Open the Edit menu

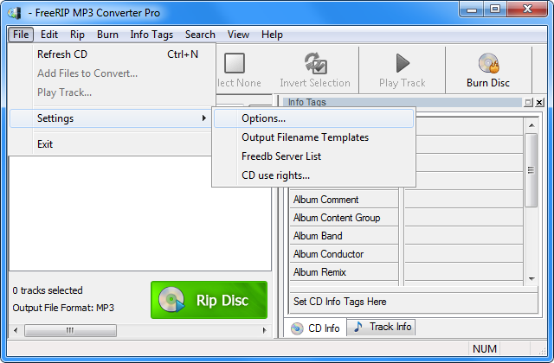[x=49, y=35]
